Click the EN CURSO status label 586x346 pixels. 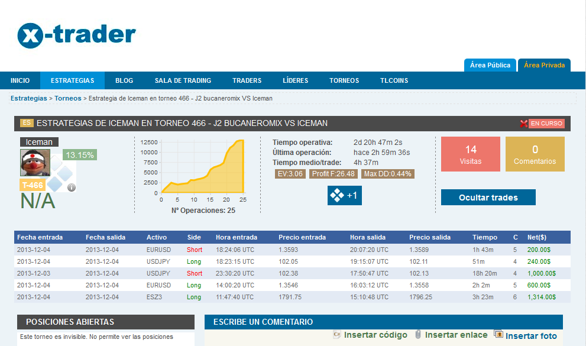click(x=546, y=123)
